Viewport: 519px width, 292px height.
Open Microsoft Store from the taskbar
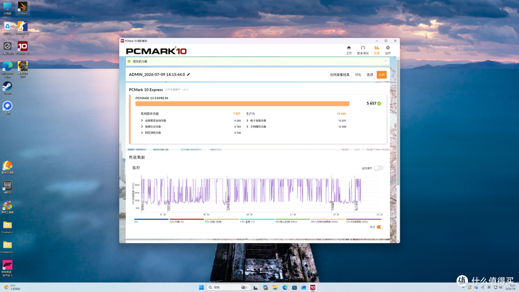(294, 287)
